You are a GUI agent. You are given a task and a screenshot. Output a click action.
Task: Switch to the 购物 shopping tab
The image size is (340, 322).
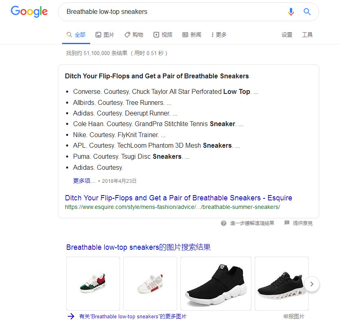coord(134,35)
